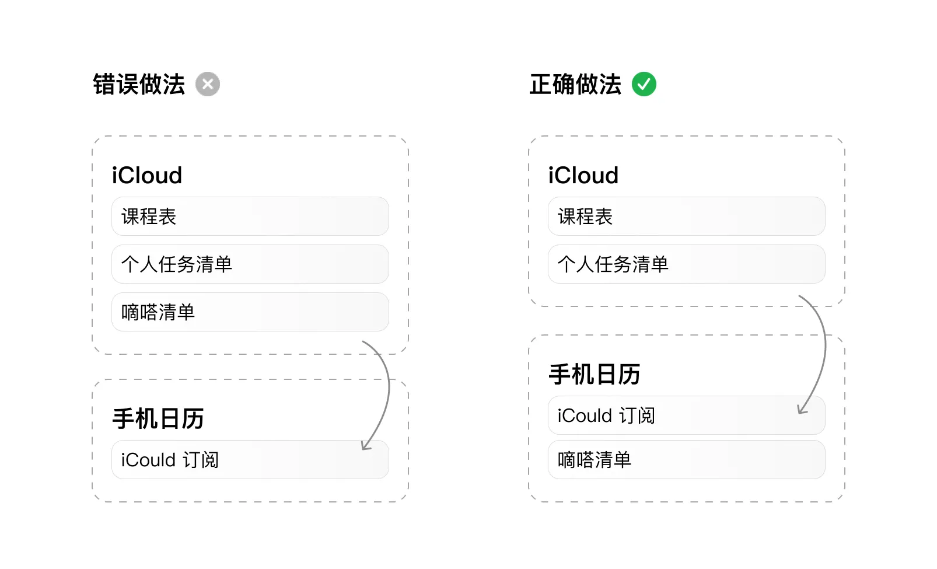This screenshot has width=937, height=569.
Task: Select iCould 订阅 in the 正确做法 column
Action: coord(686,416)
